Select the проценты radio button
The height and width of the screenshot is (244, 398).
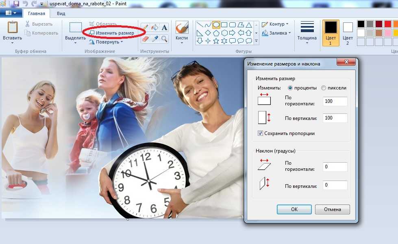click(x=290, y=88)
